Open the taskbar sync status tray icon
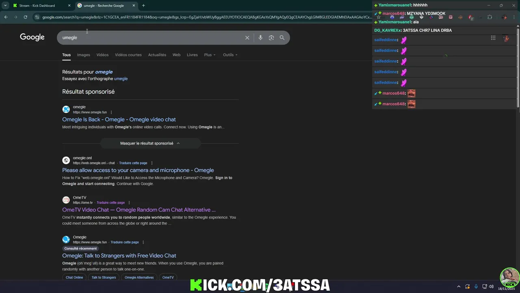Viewport: 520px width, 293px height. coord(467,286)
